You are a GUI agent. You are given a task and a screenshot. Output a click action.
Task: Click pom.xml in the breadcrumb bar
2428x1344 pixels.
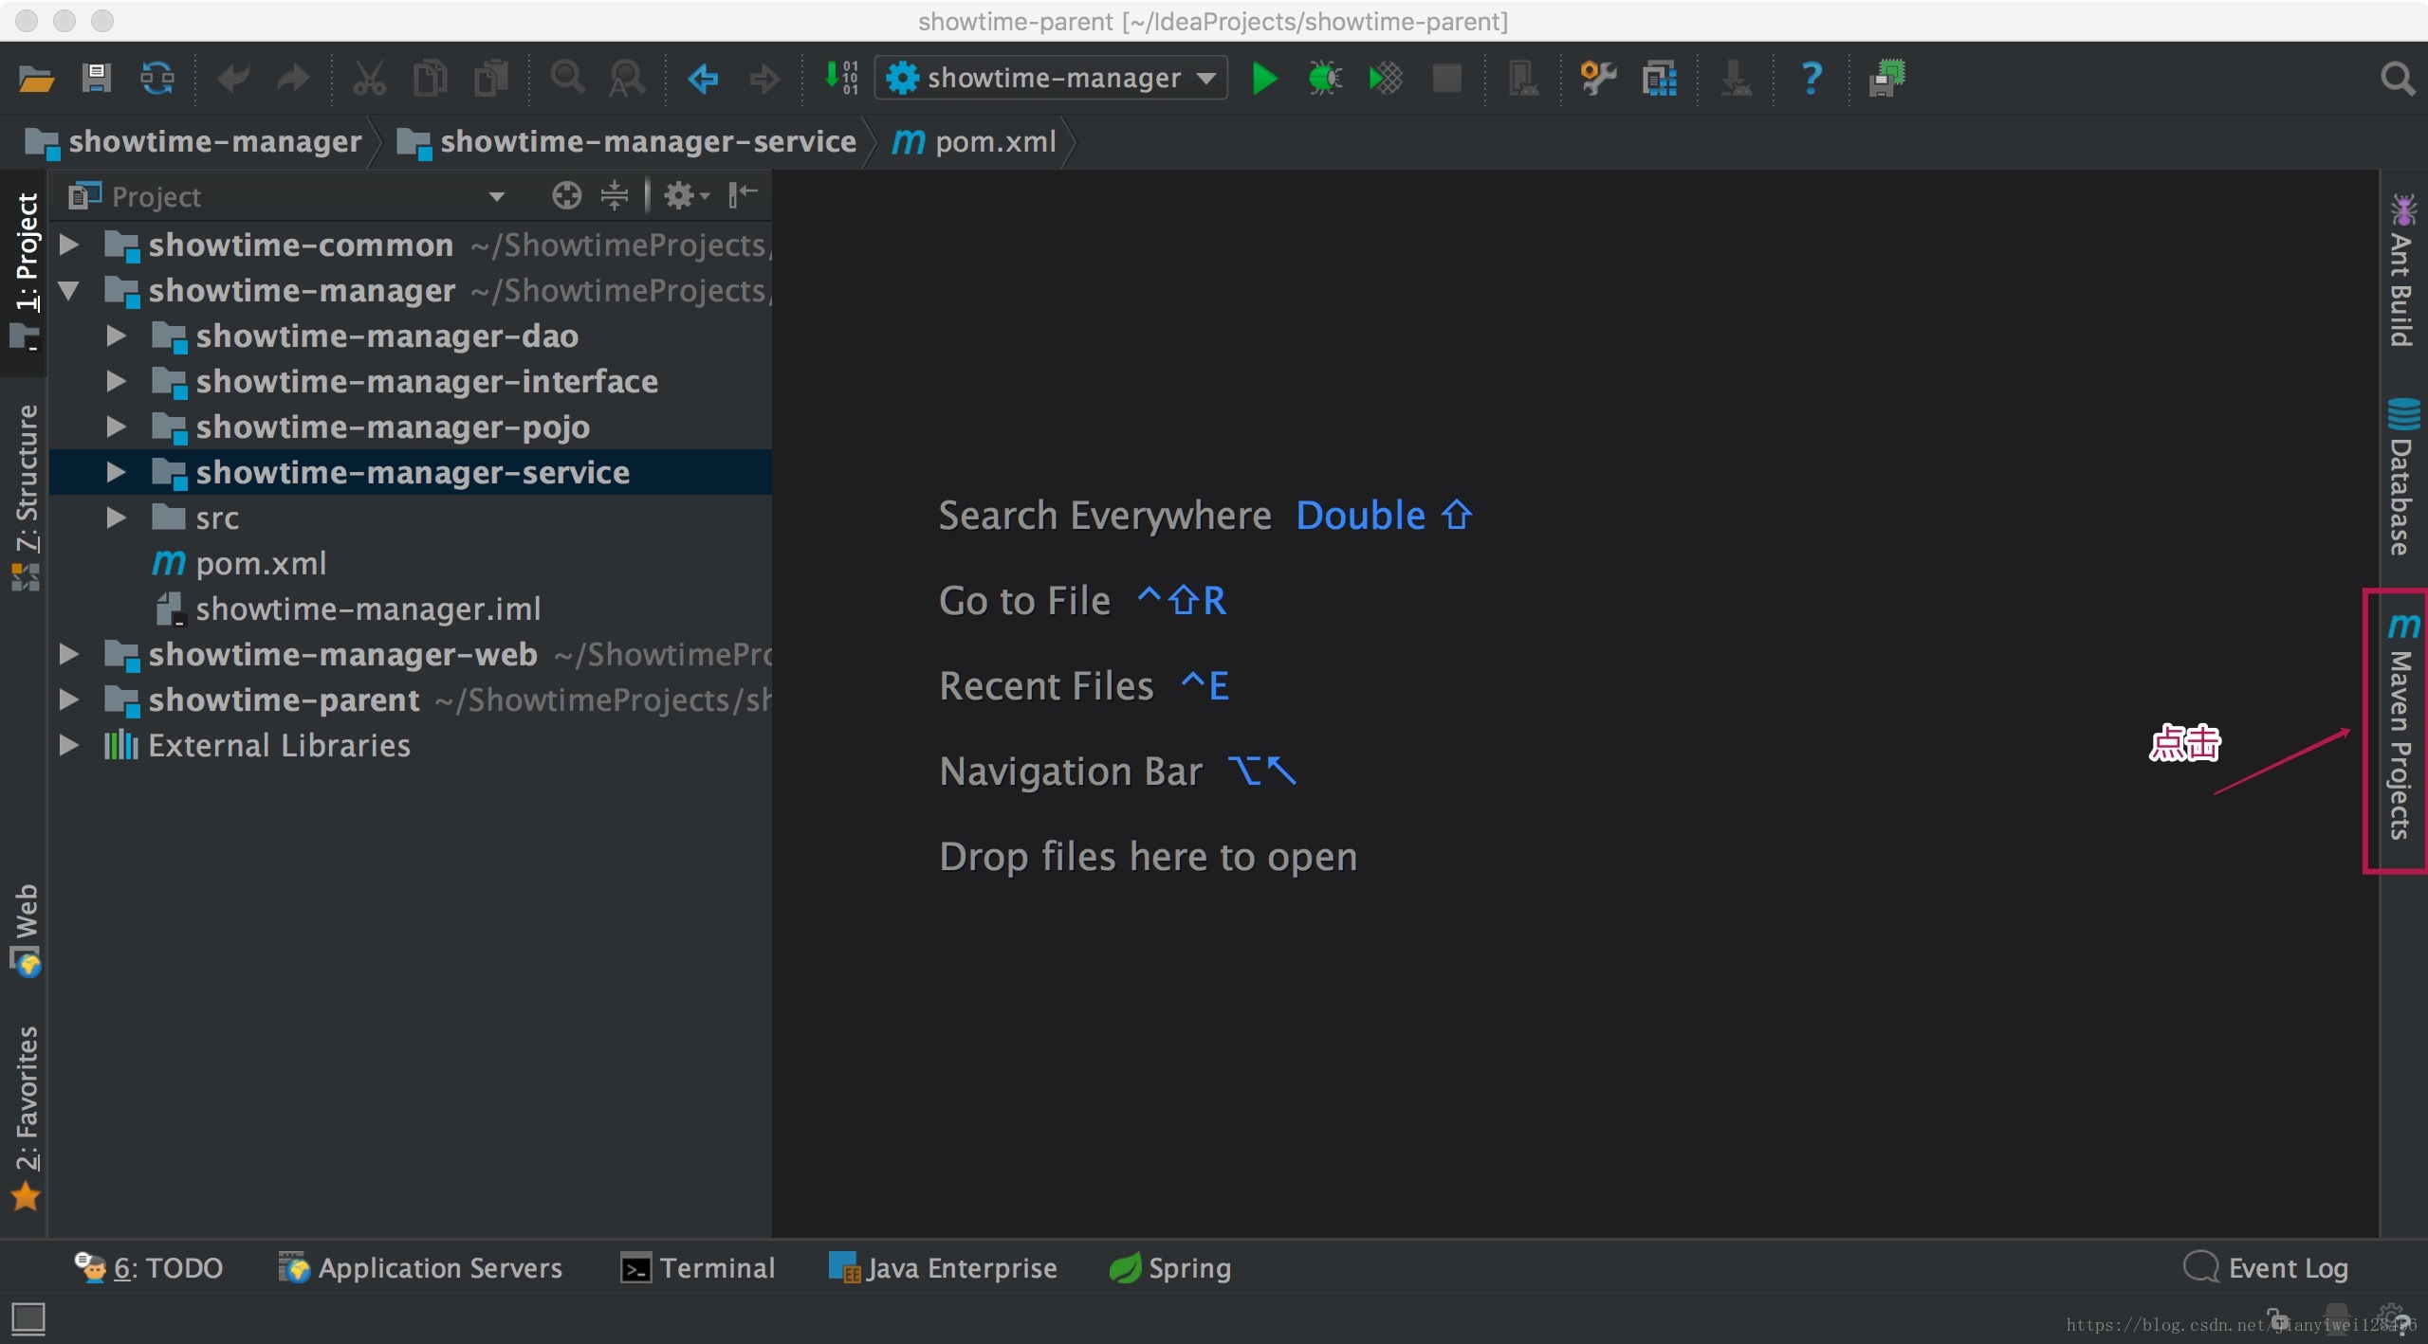[x=994, y=142]
